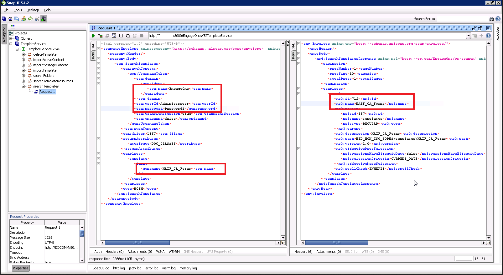503x275 pixels.
Task: Click the create empty request square icon
Action: click(121, 36)
